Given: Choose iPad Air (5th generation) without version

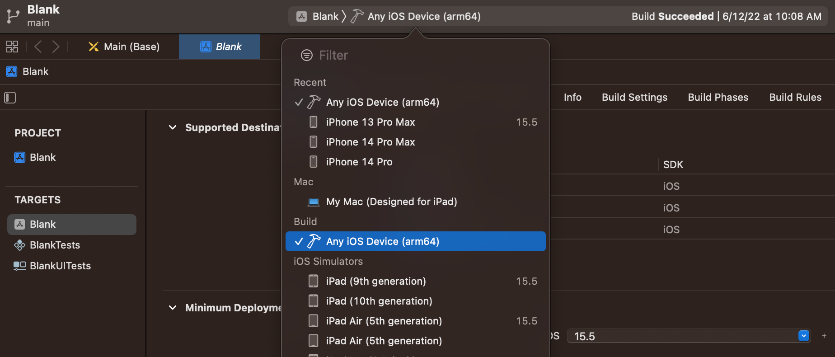Looking at the screenshot, I should click(x=416, y=341).
